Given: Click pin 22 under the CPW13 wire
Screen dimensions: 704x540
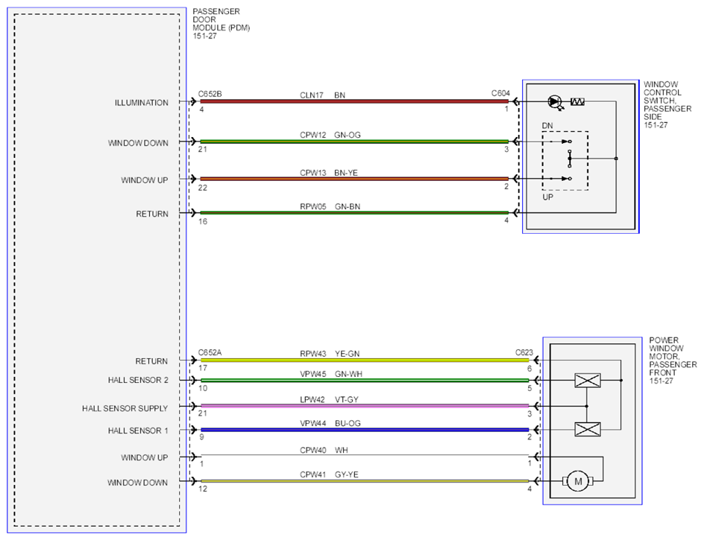Looking at the screenshot, I should click(x=203, y=188).
